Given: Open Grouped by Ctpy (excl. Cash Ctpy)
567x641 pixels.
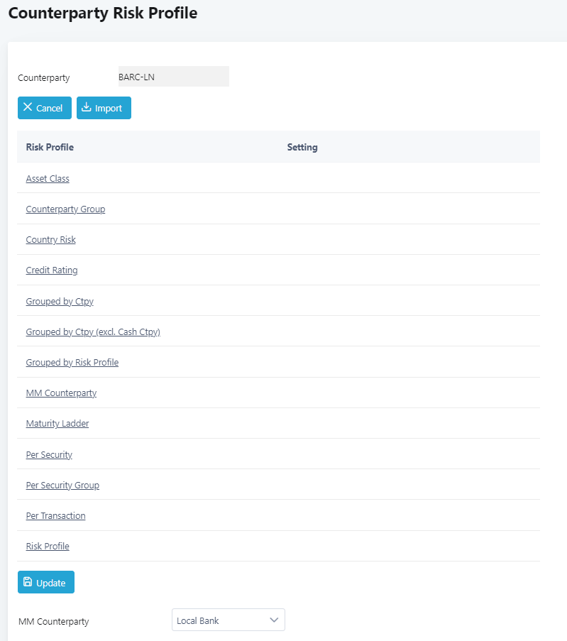Looking at the screenshot, I should pyautogui.click(x=93, y=332).
